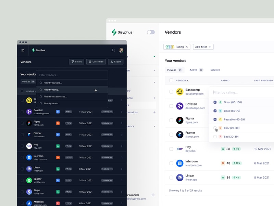Check the Great (80-100) rating checkbox
Image resolution: width=274 pixels, height=206 pixels.
215,102
